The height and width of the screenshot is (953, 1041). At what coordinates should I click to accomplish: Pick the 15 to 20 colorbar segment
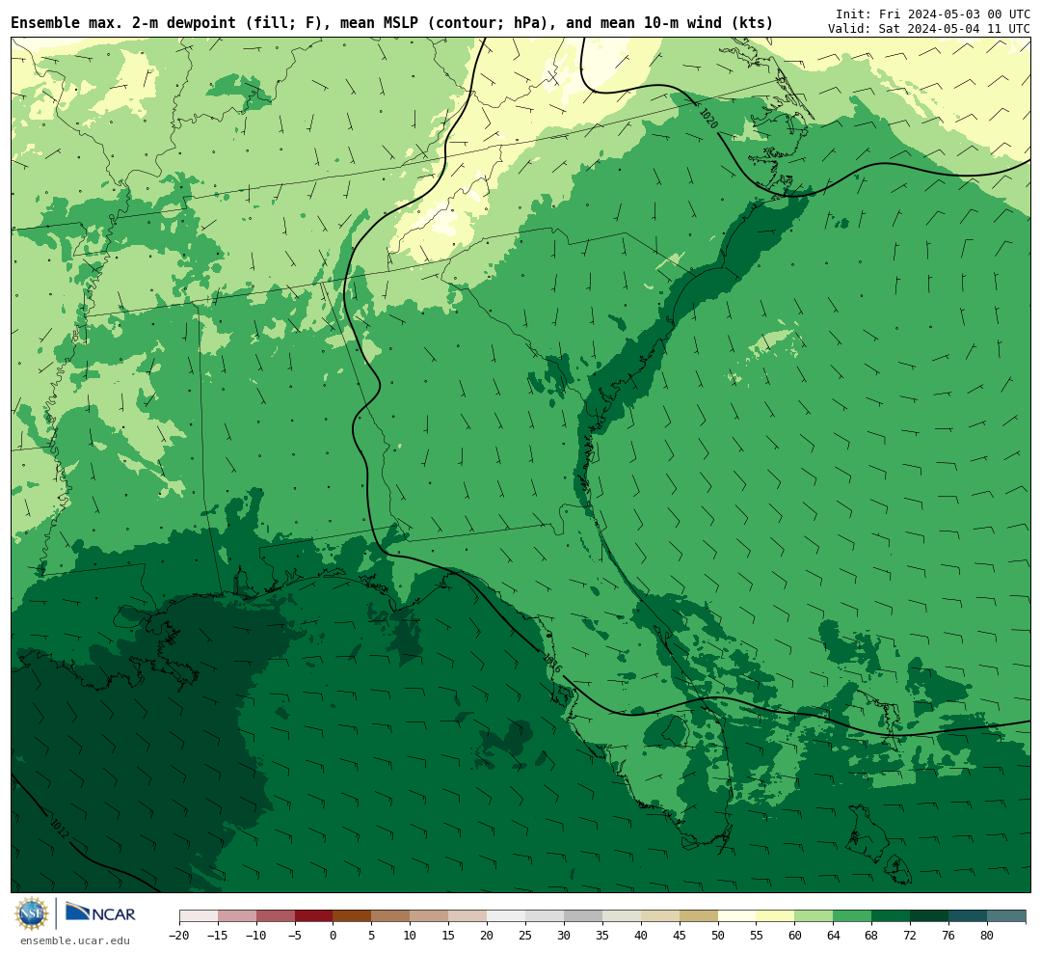point(468,916)
